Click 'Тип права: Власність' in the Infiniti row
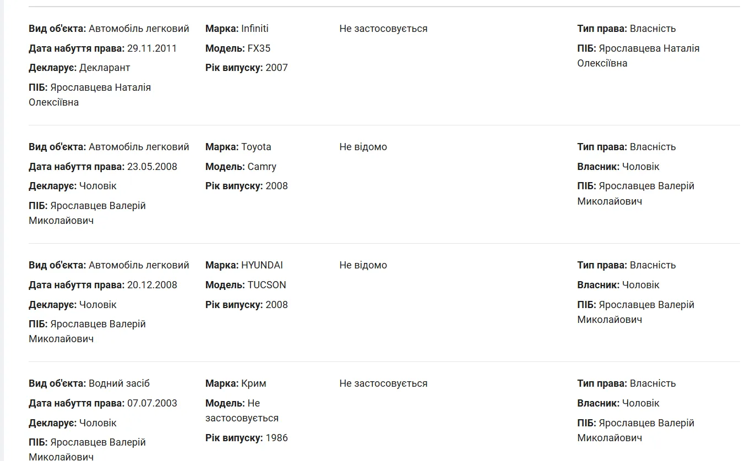 [x=627, y=29]
